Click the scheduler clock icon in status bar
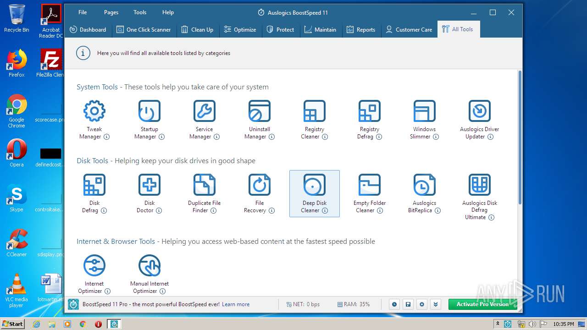The width and height of the screenshot is (587, 330). coord(394,304)
